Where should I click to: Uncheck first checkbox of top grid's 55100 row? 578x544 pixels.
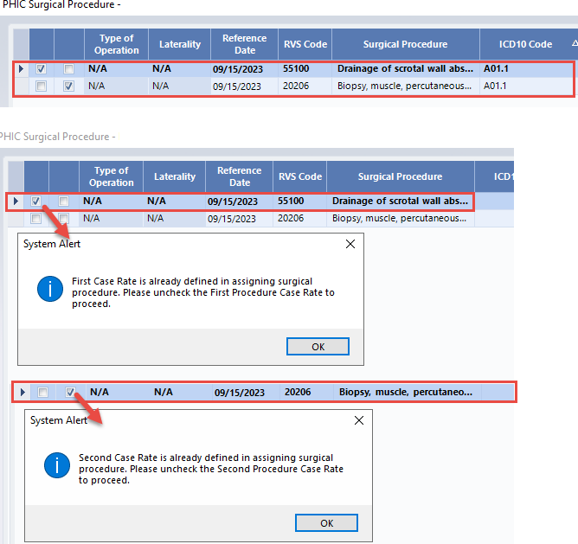41,68
